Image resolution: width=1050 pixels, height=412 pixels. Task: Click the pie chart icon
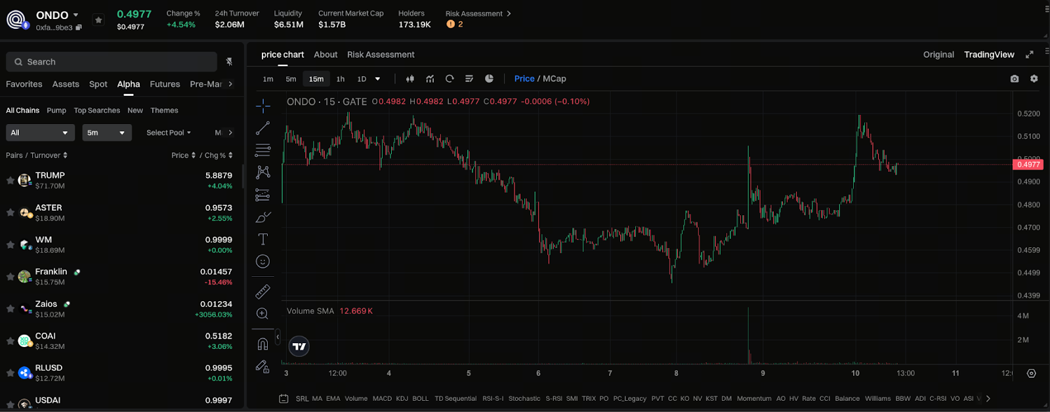click(489, 79)
